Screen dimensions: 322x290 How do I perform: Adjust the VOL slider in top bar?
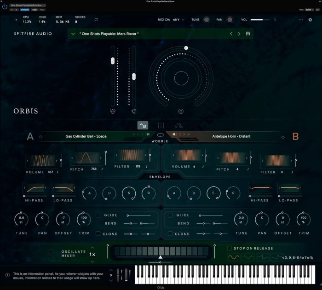(260, 20)
